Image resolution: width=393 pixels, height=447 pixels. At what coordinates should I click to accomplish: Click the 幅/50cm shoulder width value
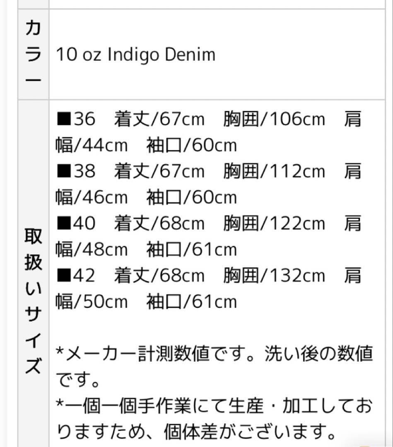pos(92,302)
